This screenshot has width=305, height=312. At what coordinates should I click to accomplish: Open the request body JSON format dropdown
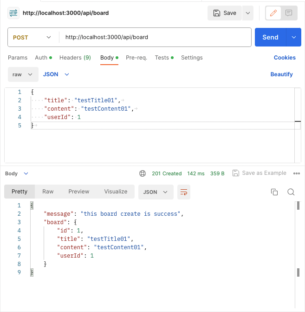(56, 74)
